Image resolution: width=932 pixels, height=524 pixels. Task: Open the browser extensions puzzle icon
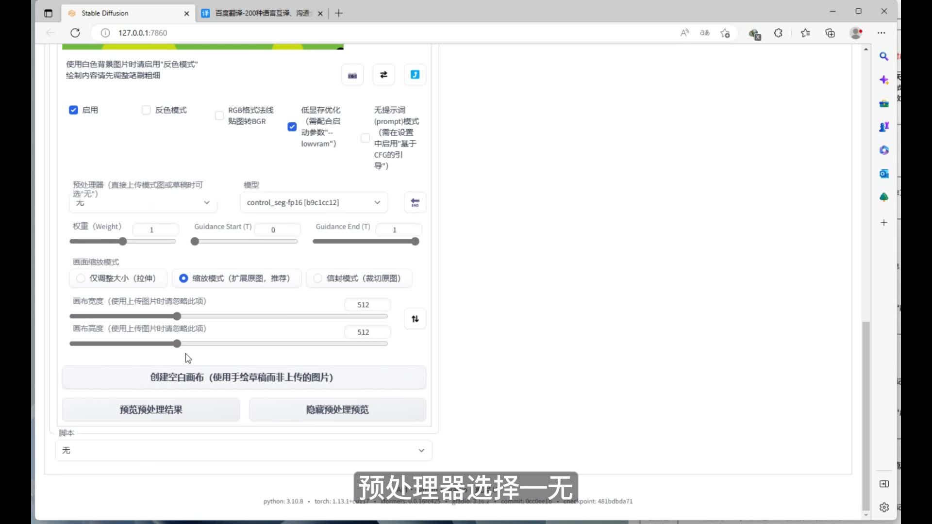click(778, 33)
